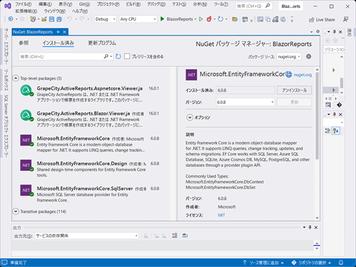Toggle word wrap icon in output panel
This screenshot has height=267, width=356.
tap(185, 236)
